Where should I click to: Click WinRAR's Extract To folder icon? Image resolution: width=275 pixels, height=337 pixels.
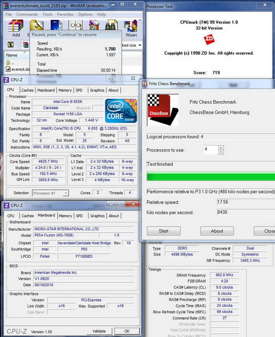tap(36, 25)
